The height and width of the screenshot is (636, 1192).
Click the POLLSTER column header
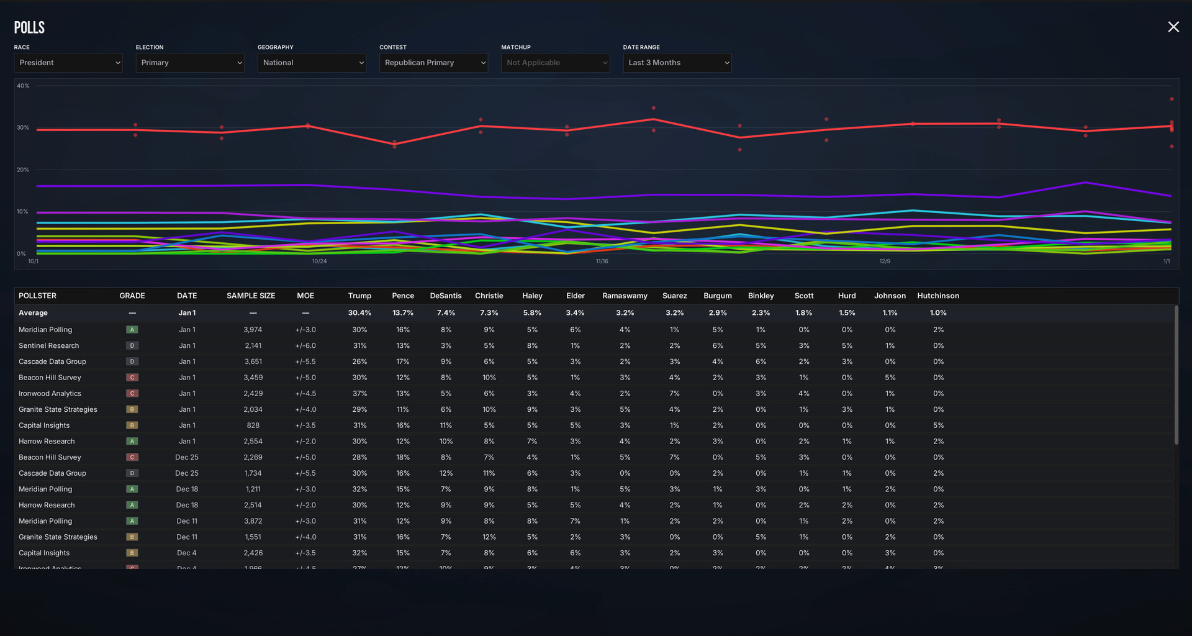click(37, 296)
